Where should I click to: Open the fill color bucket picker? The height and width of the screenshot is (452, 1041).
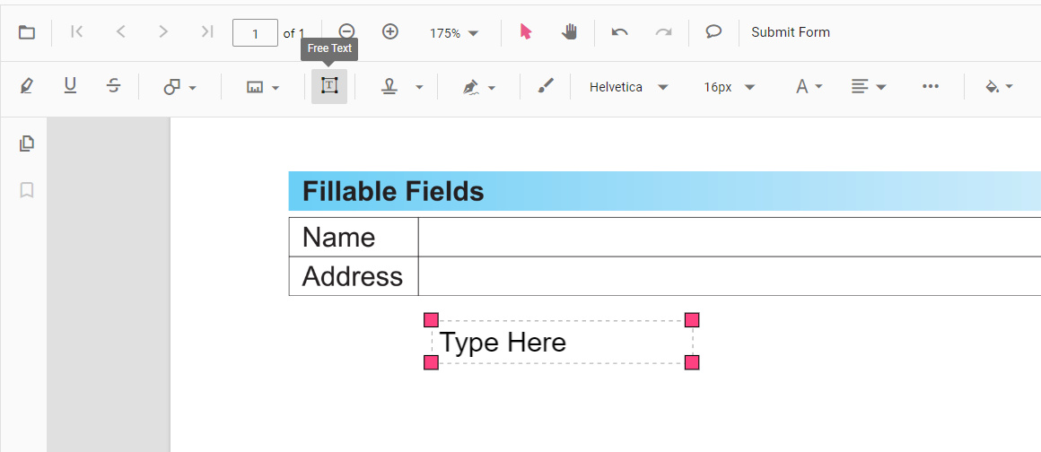pyautogui.click(x=999, y=87)
